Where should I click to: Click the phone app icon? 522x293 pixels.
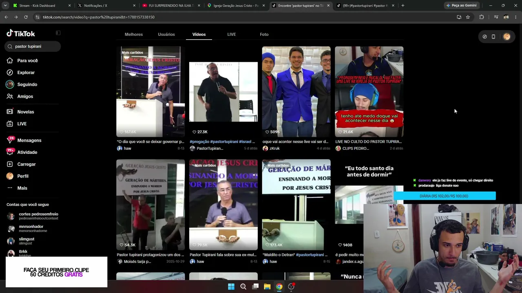click(493, 37)
